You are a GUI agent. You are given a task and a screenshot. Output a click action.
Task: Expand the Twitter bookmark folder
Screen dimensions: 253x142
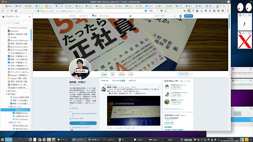[7, 91]
